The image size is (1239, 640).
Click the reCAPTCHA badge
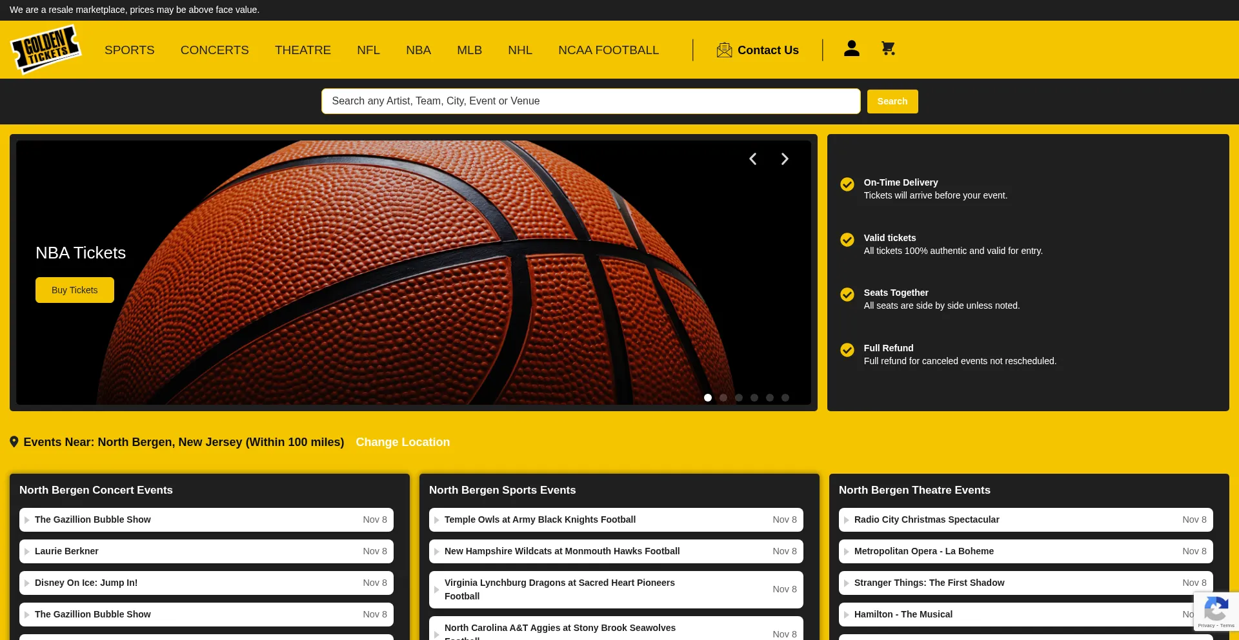(1216, 611)
